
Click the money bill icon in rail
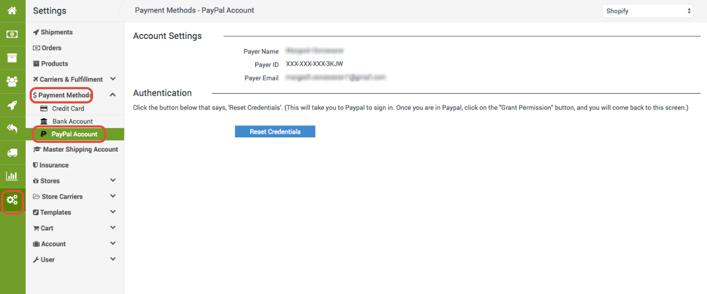click(x=12, y=34)
